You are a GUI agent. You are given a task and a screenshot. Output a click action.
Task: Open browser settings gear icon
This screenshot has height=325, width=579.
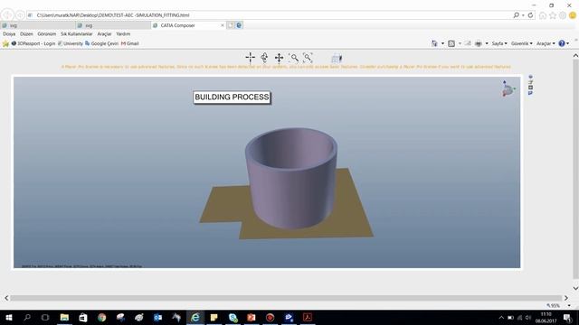coord(563,15)
